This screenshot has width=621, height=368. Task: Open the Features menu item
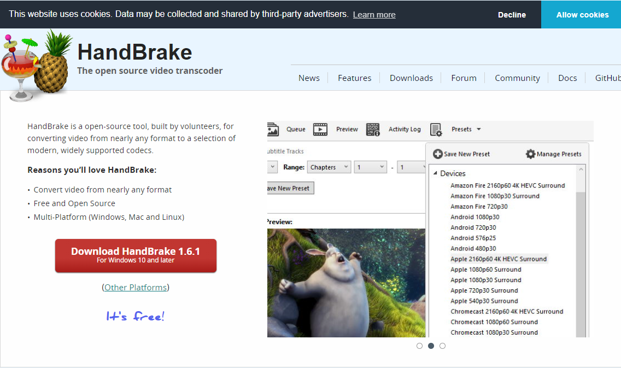click(354, 78)
